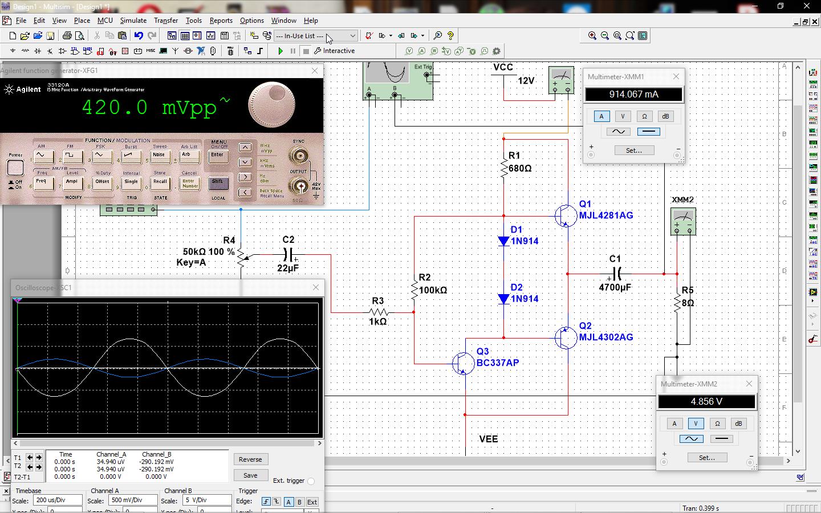Viewport: 821px width, 513px height.
Task: Click the Electrical Rules Check icon
Action: [x=369, y=35]
